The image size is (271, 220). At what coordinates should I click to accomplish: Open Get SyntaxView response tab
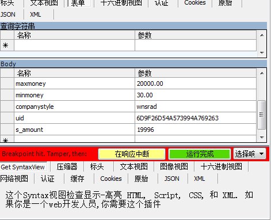(x=23, y=167)
